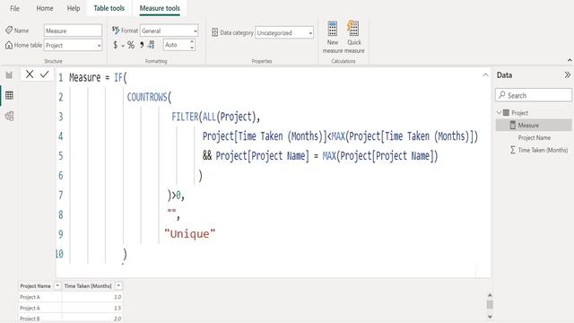Click the "Unique" string in formula
The height and width of the screenshot is (323, 574).
(x=189, y=234)
